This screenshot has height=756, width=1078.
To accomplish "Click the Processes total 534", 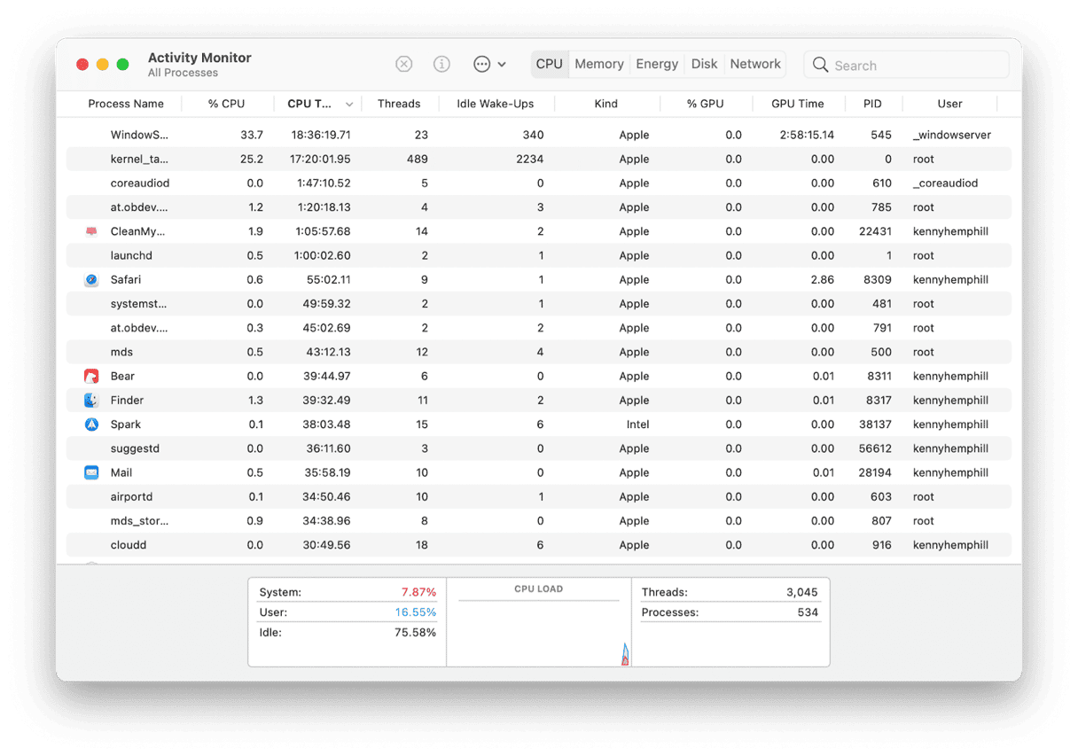I will click(808, 612).
